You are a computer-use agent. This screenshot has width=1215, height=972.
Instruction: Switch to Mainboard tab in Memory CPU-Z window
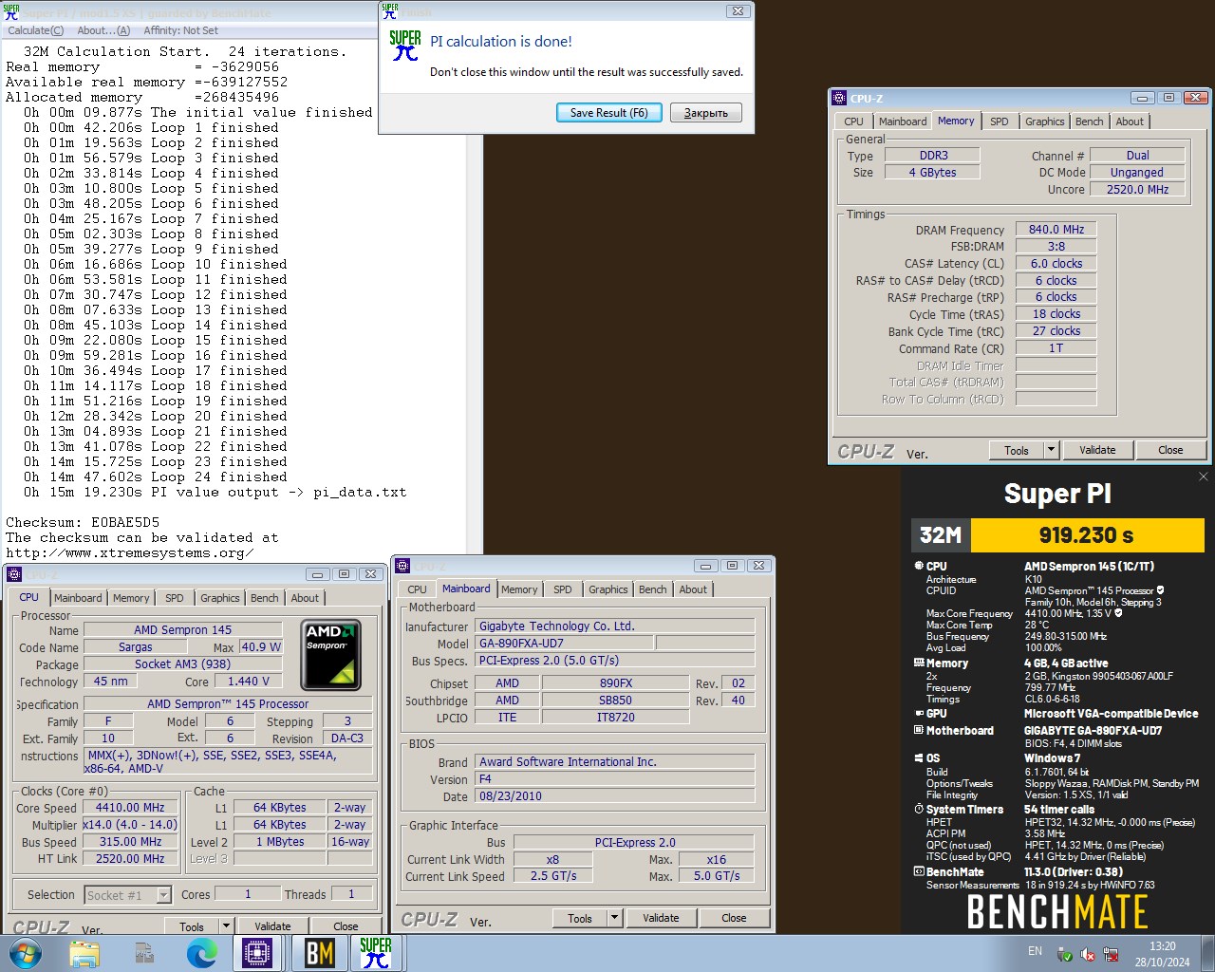pos(903,121)
